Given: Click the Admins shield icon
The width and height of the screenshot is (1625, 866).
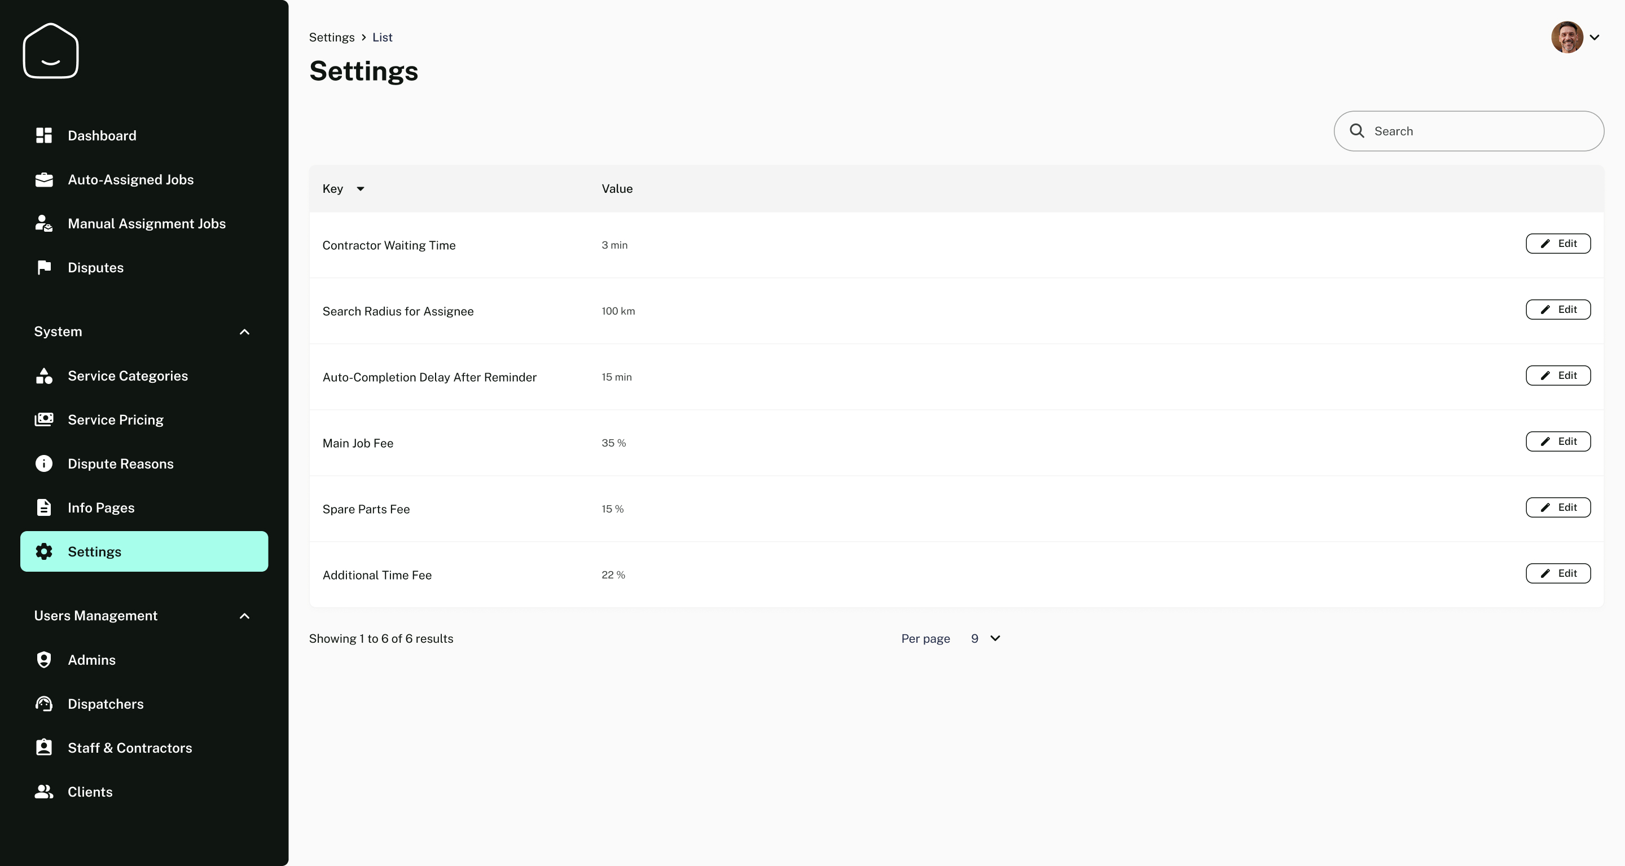Looking at the screenshot, I should [43, 660].
